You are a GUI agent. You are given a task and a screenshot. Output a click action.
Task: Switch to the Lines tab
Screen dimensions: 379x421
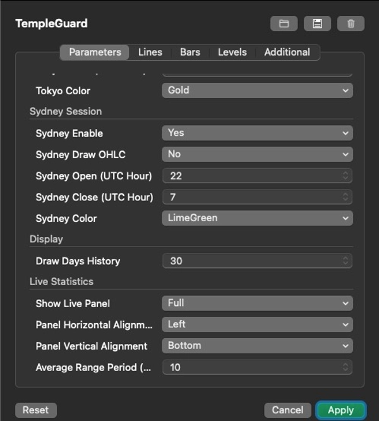[x=150, y=52]
